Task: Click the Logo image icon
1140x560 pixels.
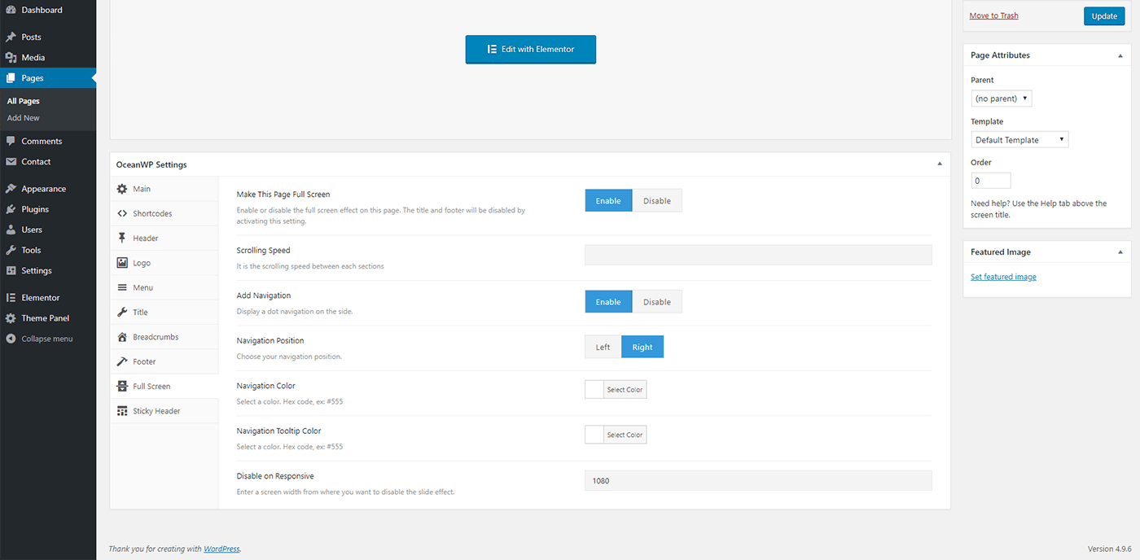Action: pyautogui.click(x=122, y=263)
